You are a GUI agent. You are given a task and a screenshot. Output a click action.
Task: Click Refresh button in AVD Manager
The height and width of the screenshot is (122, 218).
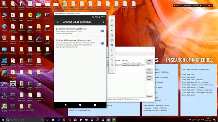tap(149, 96)
